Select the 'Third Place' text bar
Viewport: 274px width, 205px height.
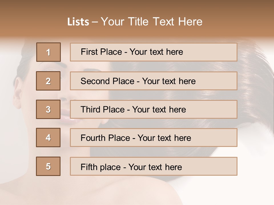click(x=154, y=109)
